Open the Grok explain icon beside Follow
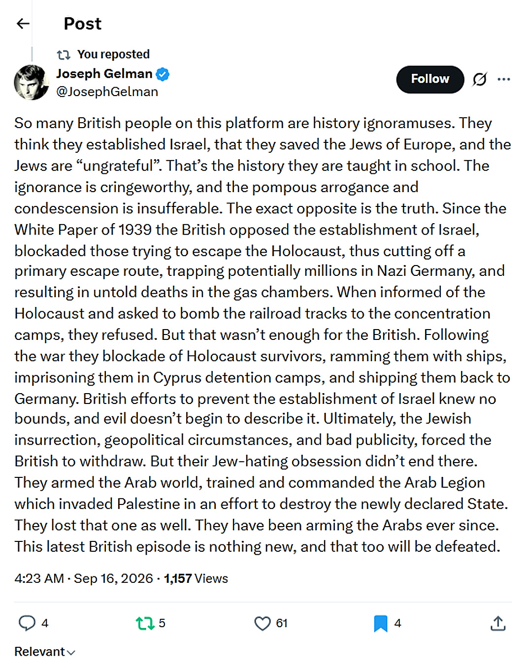The width and height of the screenshot is (526, 669). 480,79
